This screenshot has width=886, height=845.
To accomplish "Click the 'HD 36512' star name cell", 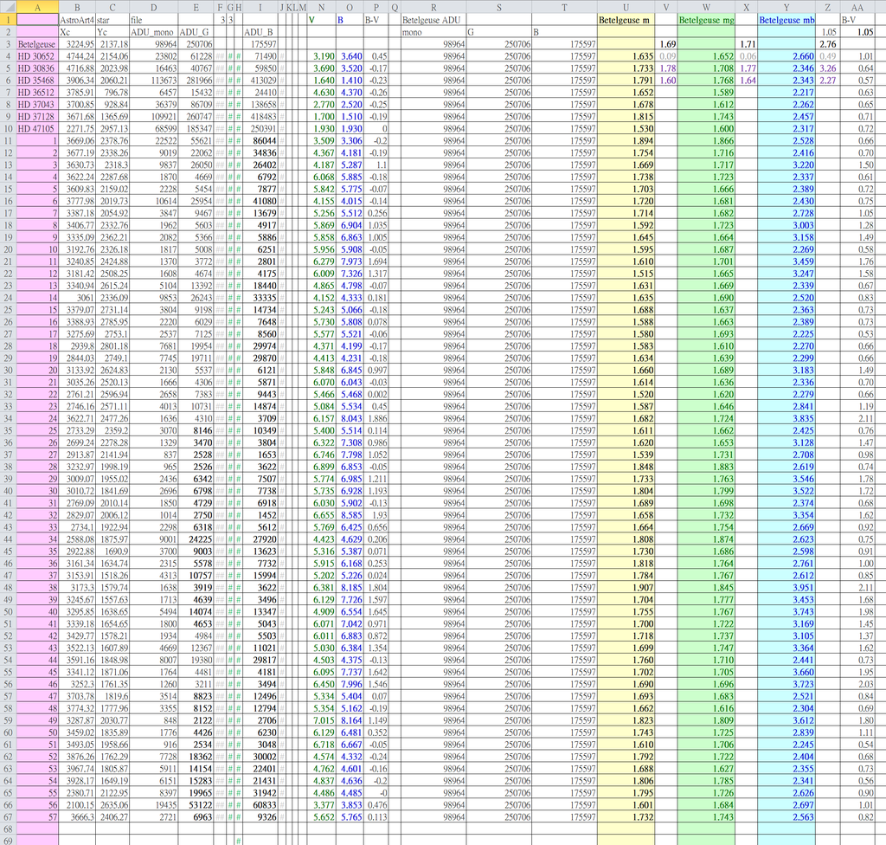I will point(37,92).
